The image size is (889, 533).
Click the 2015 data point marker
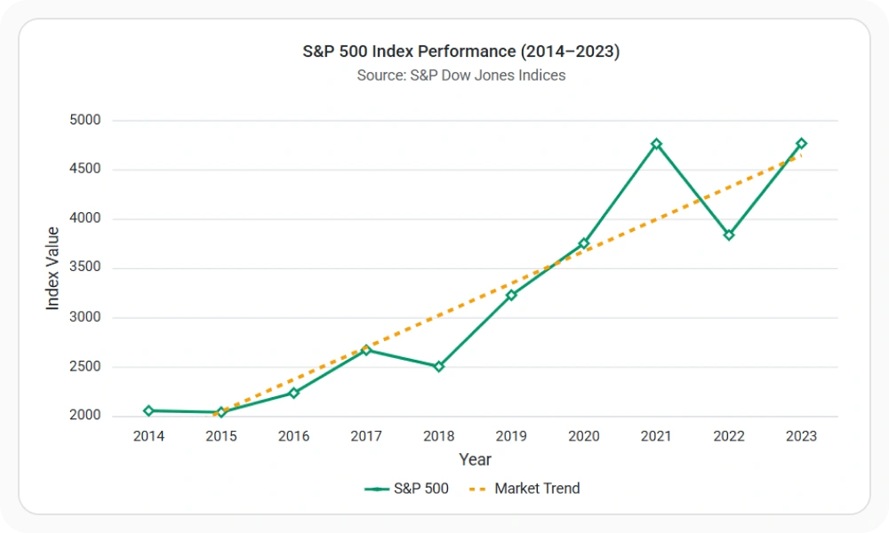221,412
